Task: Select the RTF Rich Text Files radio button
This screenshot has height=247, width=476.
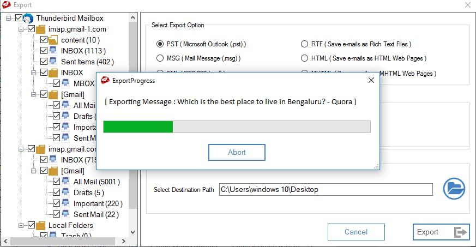Action: [304, 44]
